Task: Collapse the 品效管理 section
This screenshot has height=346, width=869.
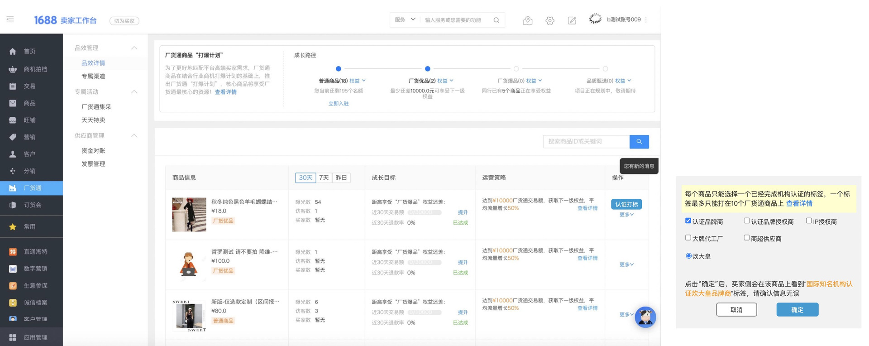Action: [x=134, y=48]
